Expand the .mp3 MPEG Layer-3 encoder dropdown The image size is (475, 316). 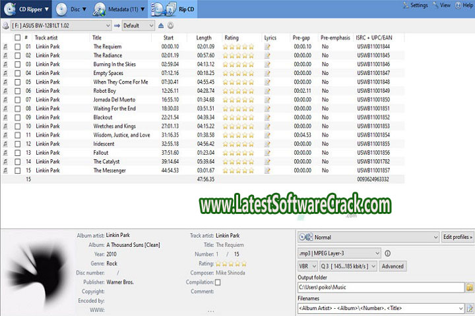coord(339,253)
